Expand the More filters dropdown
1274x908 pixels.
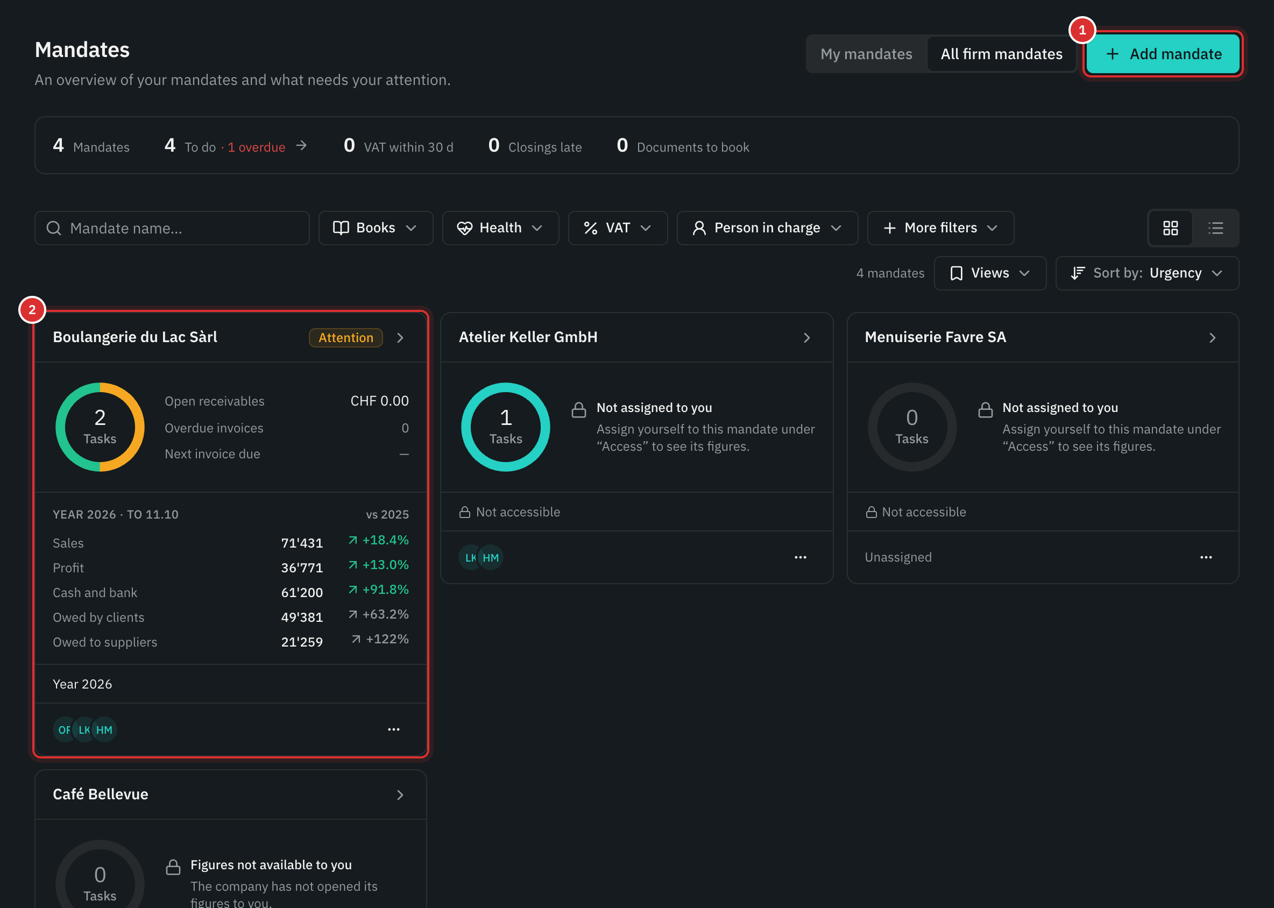(x=940, y=228)
